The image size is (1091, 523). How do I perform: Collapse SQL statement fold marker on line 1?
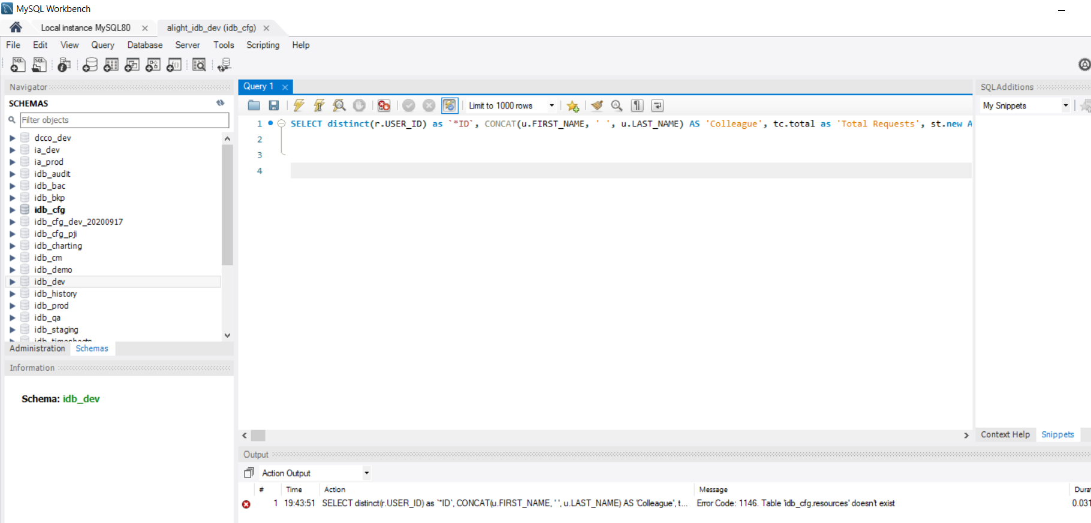pos(281,123)
